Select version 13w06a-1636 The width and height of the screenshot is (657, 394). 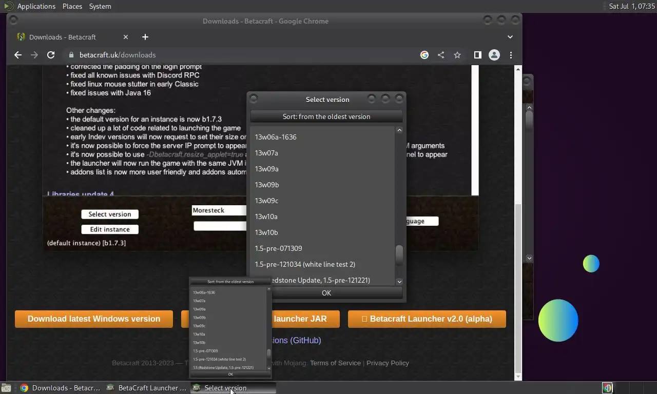(322, 137)
